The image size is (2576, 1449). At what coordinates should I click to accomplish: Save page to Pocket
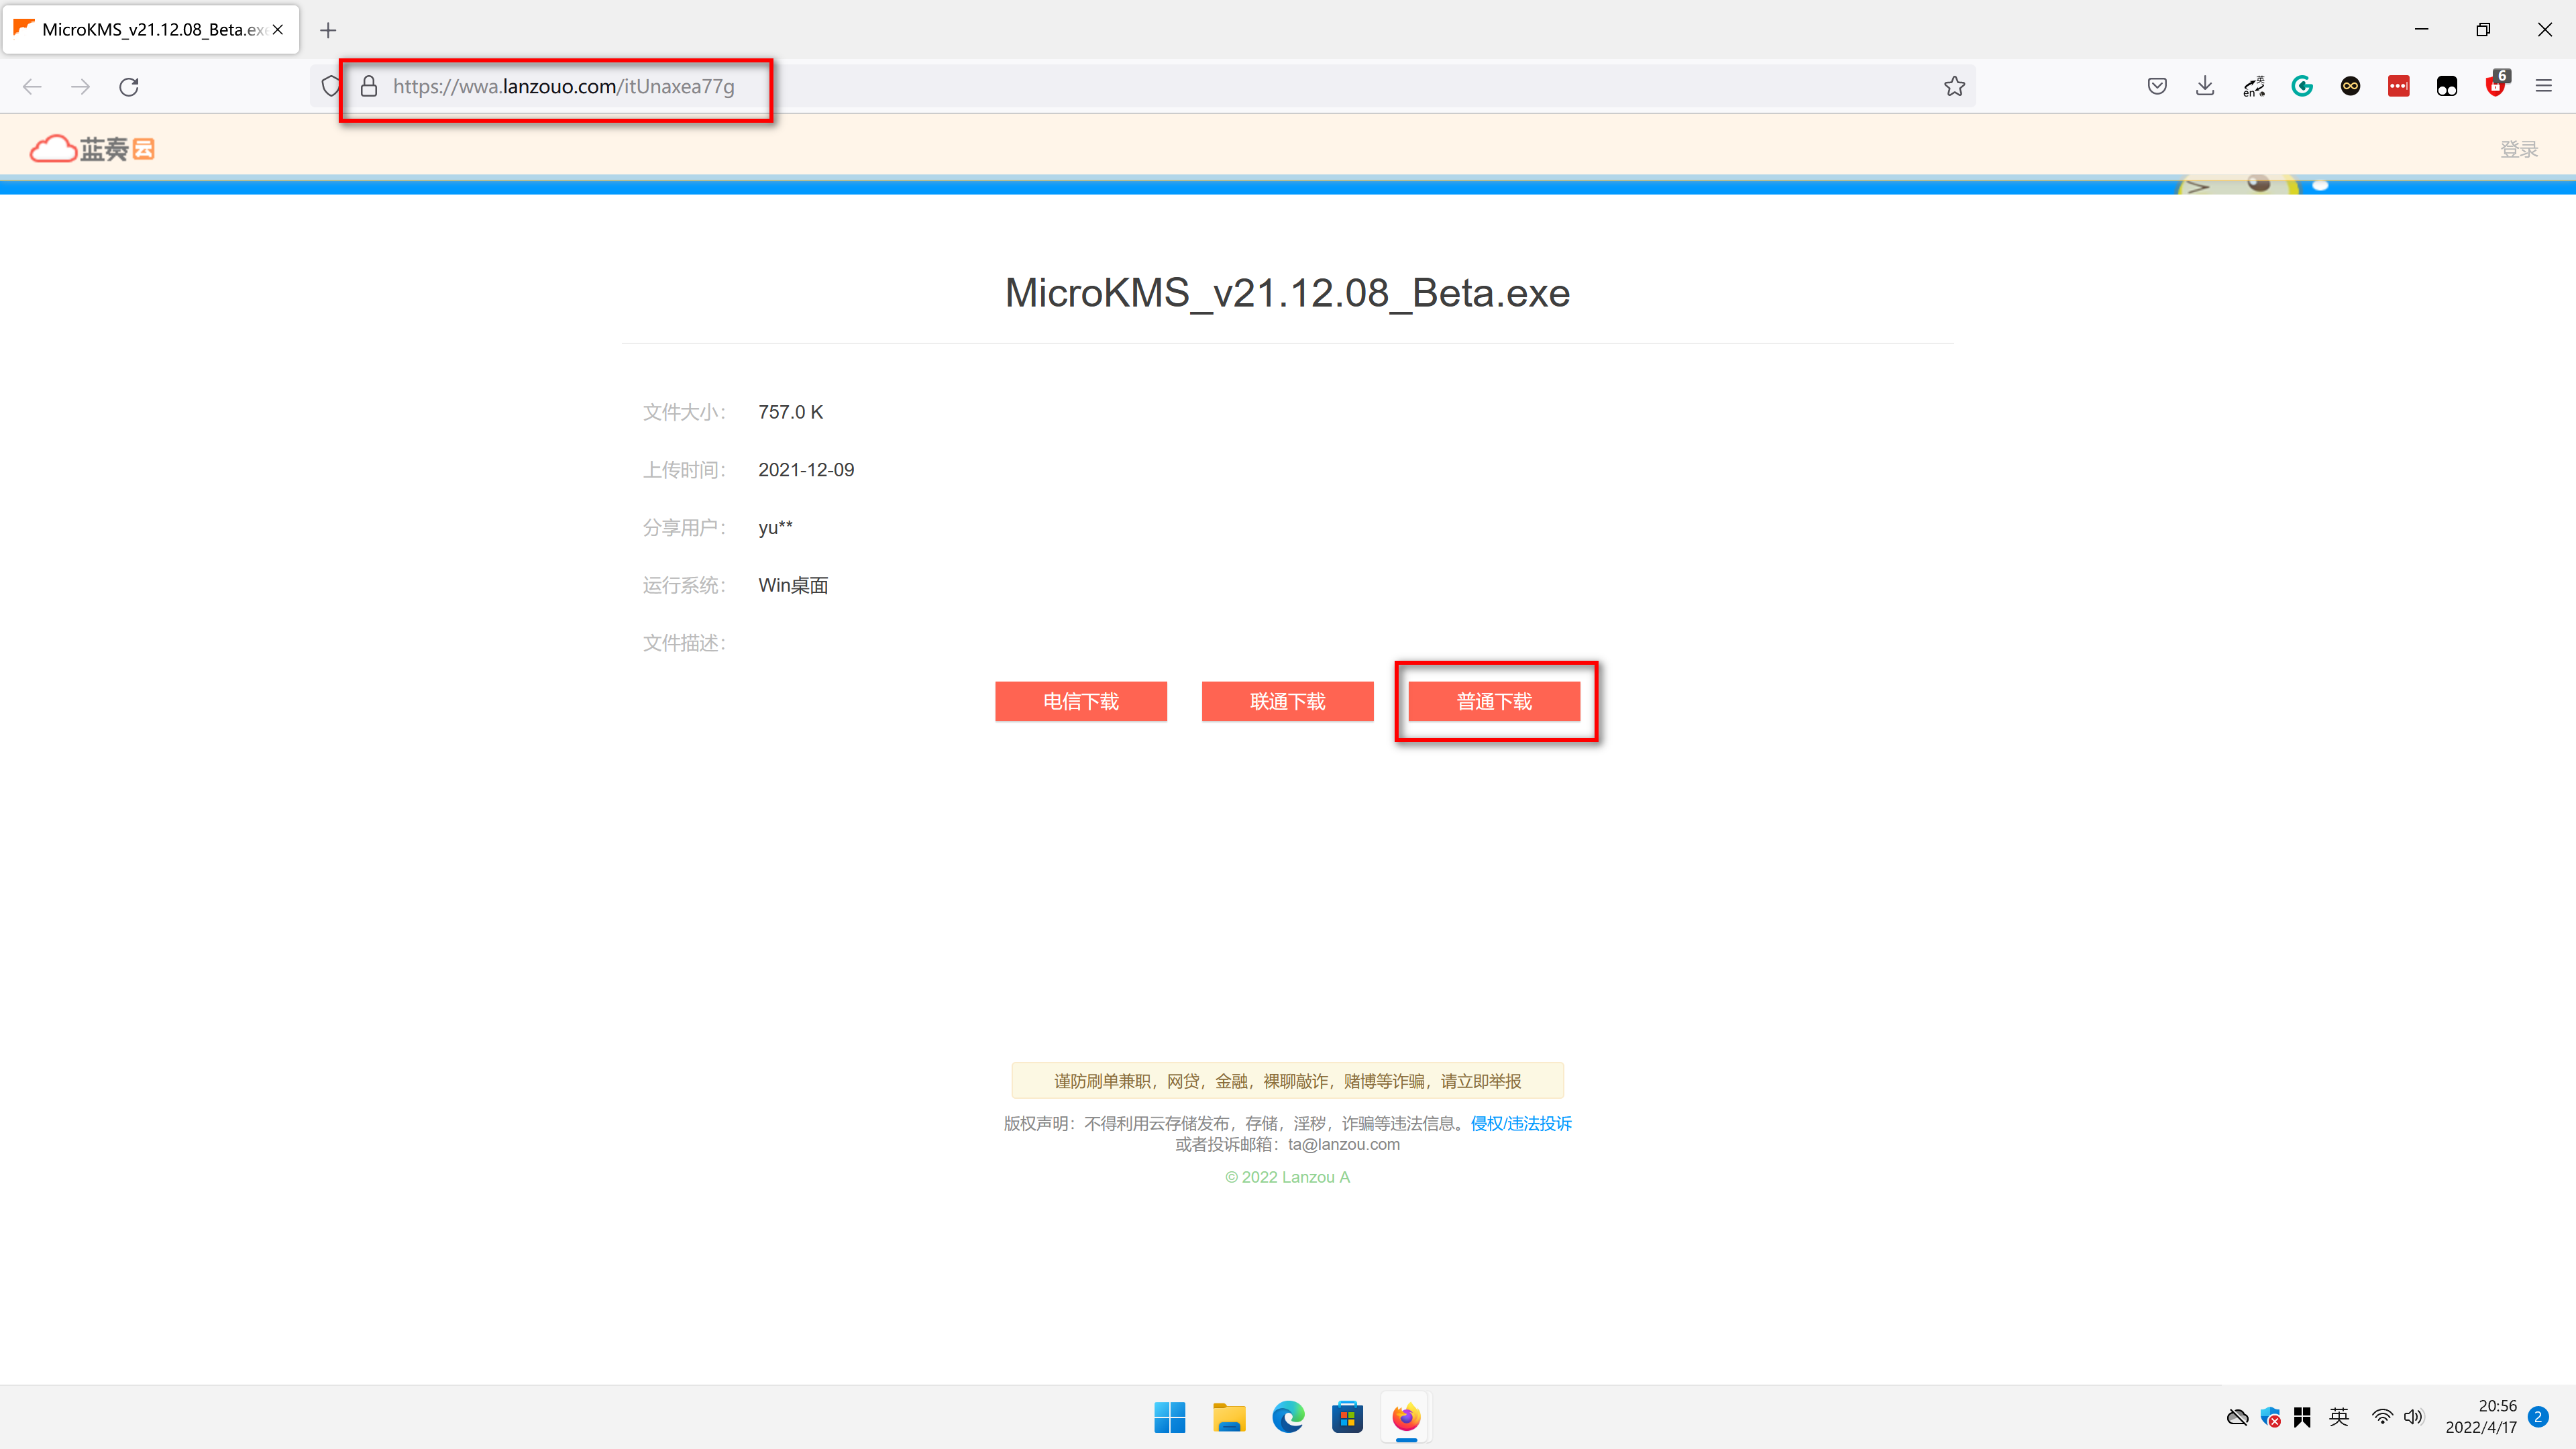coord(2157,86)
